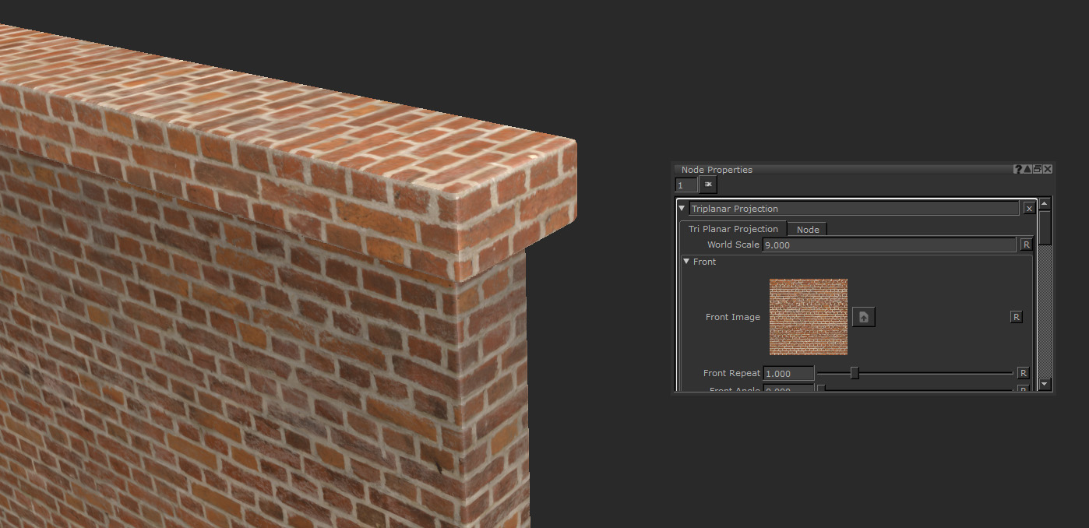Open the Node Properties help icon
Viewport: 1089px width, 528px height.
pos(1017,169)
